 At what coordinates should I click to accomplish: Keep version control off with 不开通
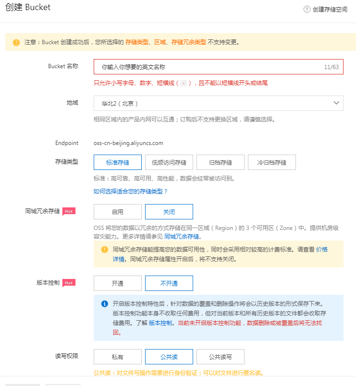(x=169, y=283)
